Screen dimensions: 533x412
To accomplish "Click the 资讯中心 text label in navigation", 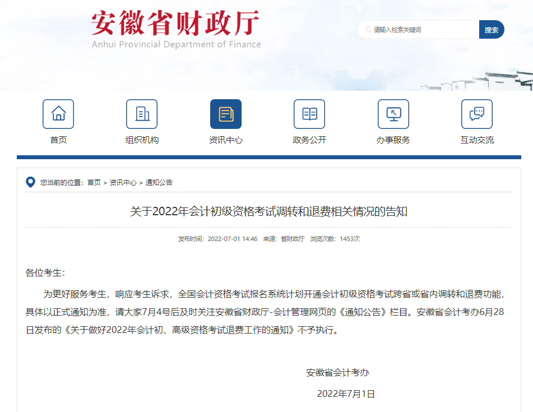I will pos(225,140).
